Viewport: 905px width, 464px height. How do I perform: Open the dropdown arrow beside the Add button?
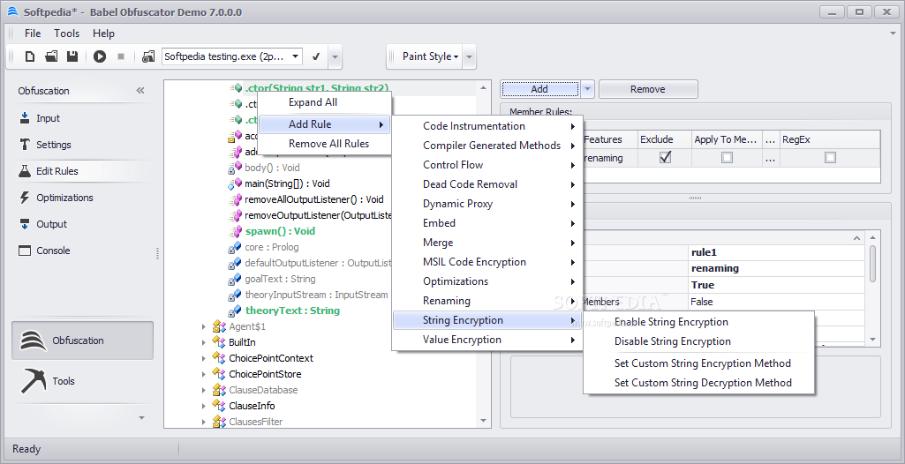tap(587, 89)
